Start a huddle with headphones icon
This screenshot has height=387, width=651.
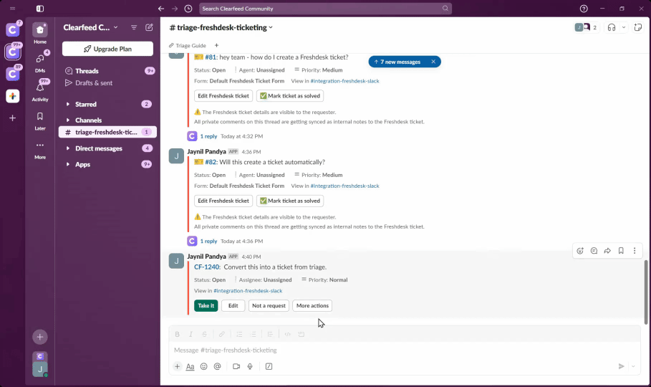point(611,27)
